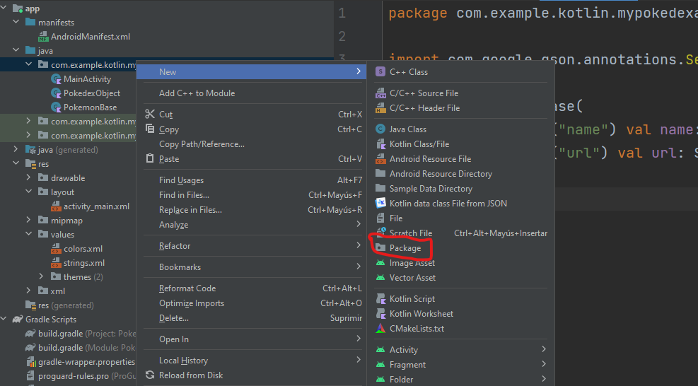Click the Android Resource Directory folder icon
This screenshot has width=698, height=386.
(380, 174)
